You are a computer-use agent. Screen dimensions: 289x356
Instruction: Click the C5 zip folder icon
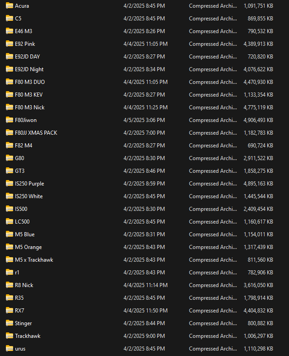tap(10, 19)
